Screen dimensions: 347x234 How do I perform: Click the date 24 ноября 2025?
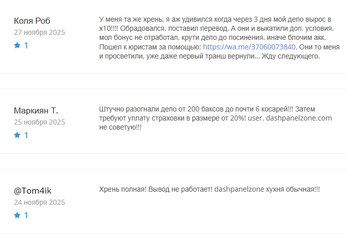(x=39, y=203)
